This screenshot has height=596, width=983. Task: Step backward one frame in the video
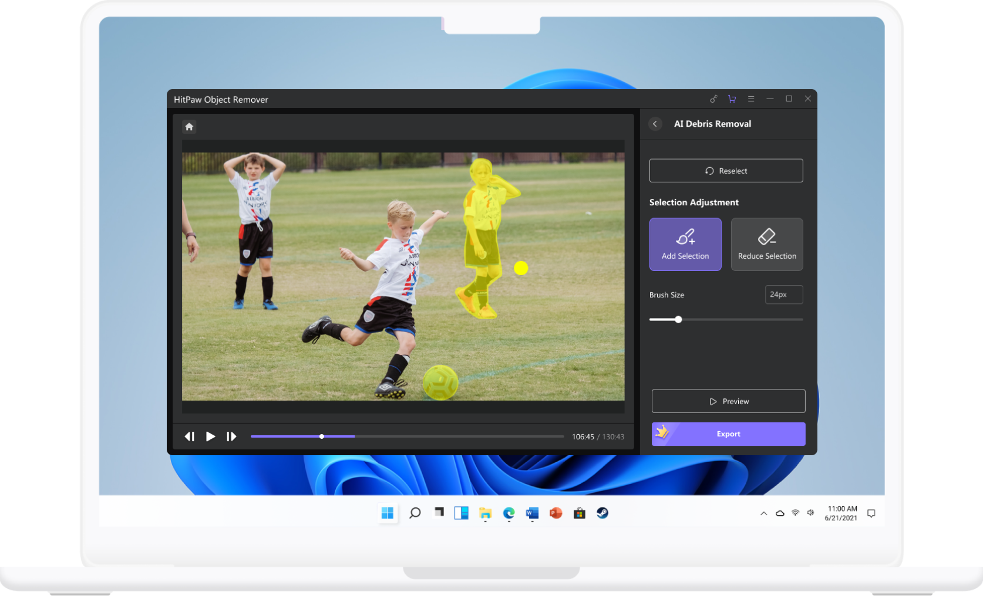(x=189, y=436)
